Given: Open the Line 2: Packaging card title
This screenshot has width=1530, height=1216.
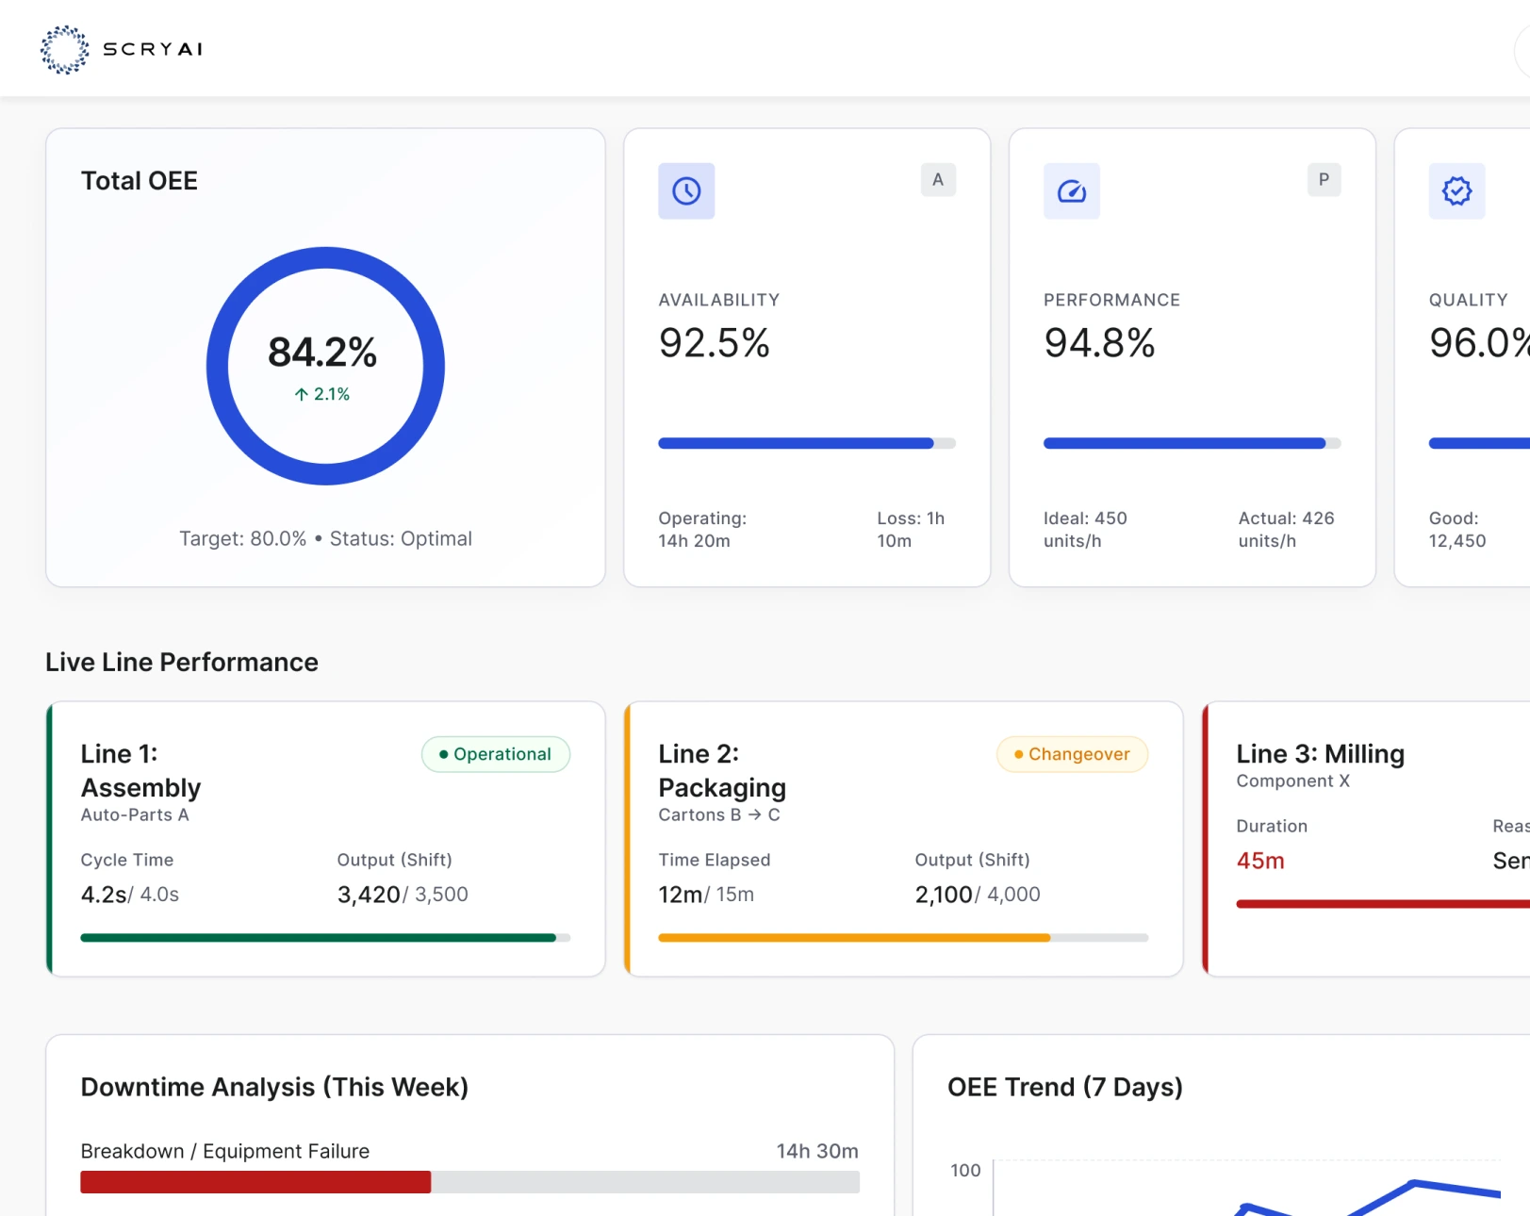Looking at the screenshot, I should [722, 770].
